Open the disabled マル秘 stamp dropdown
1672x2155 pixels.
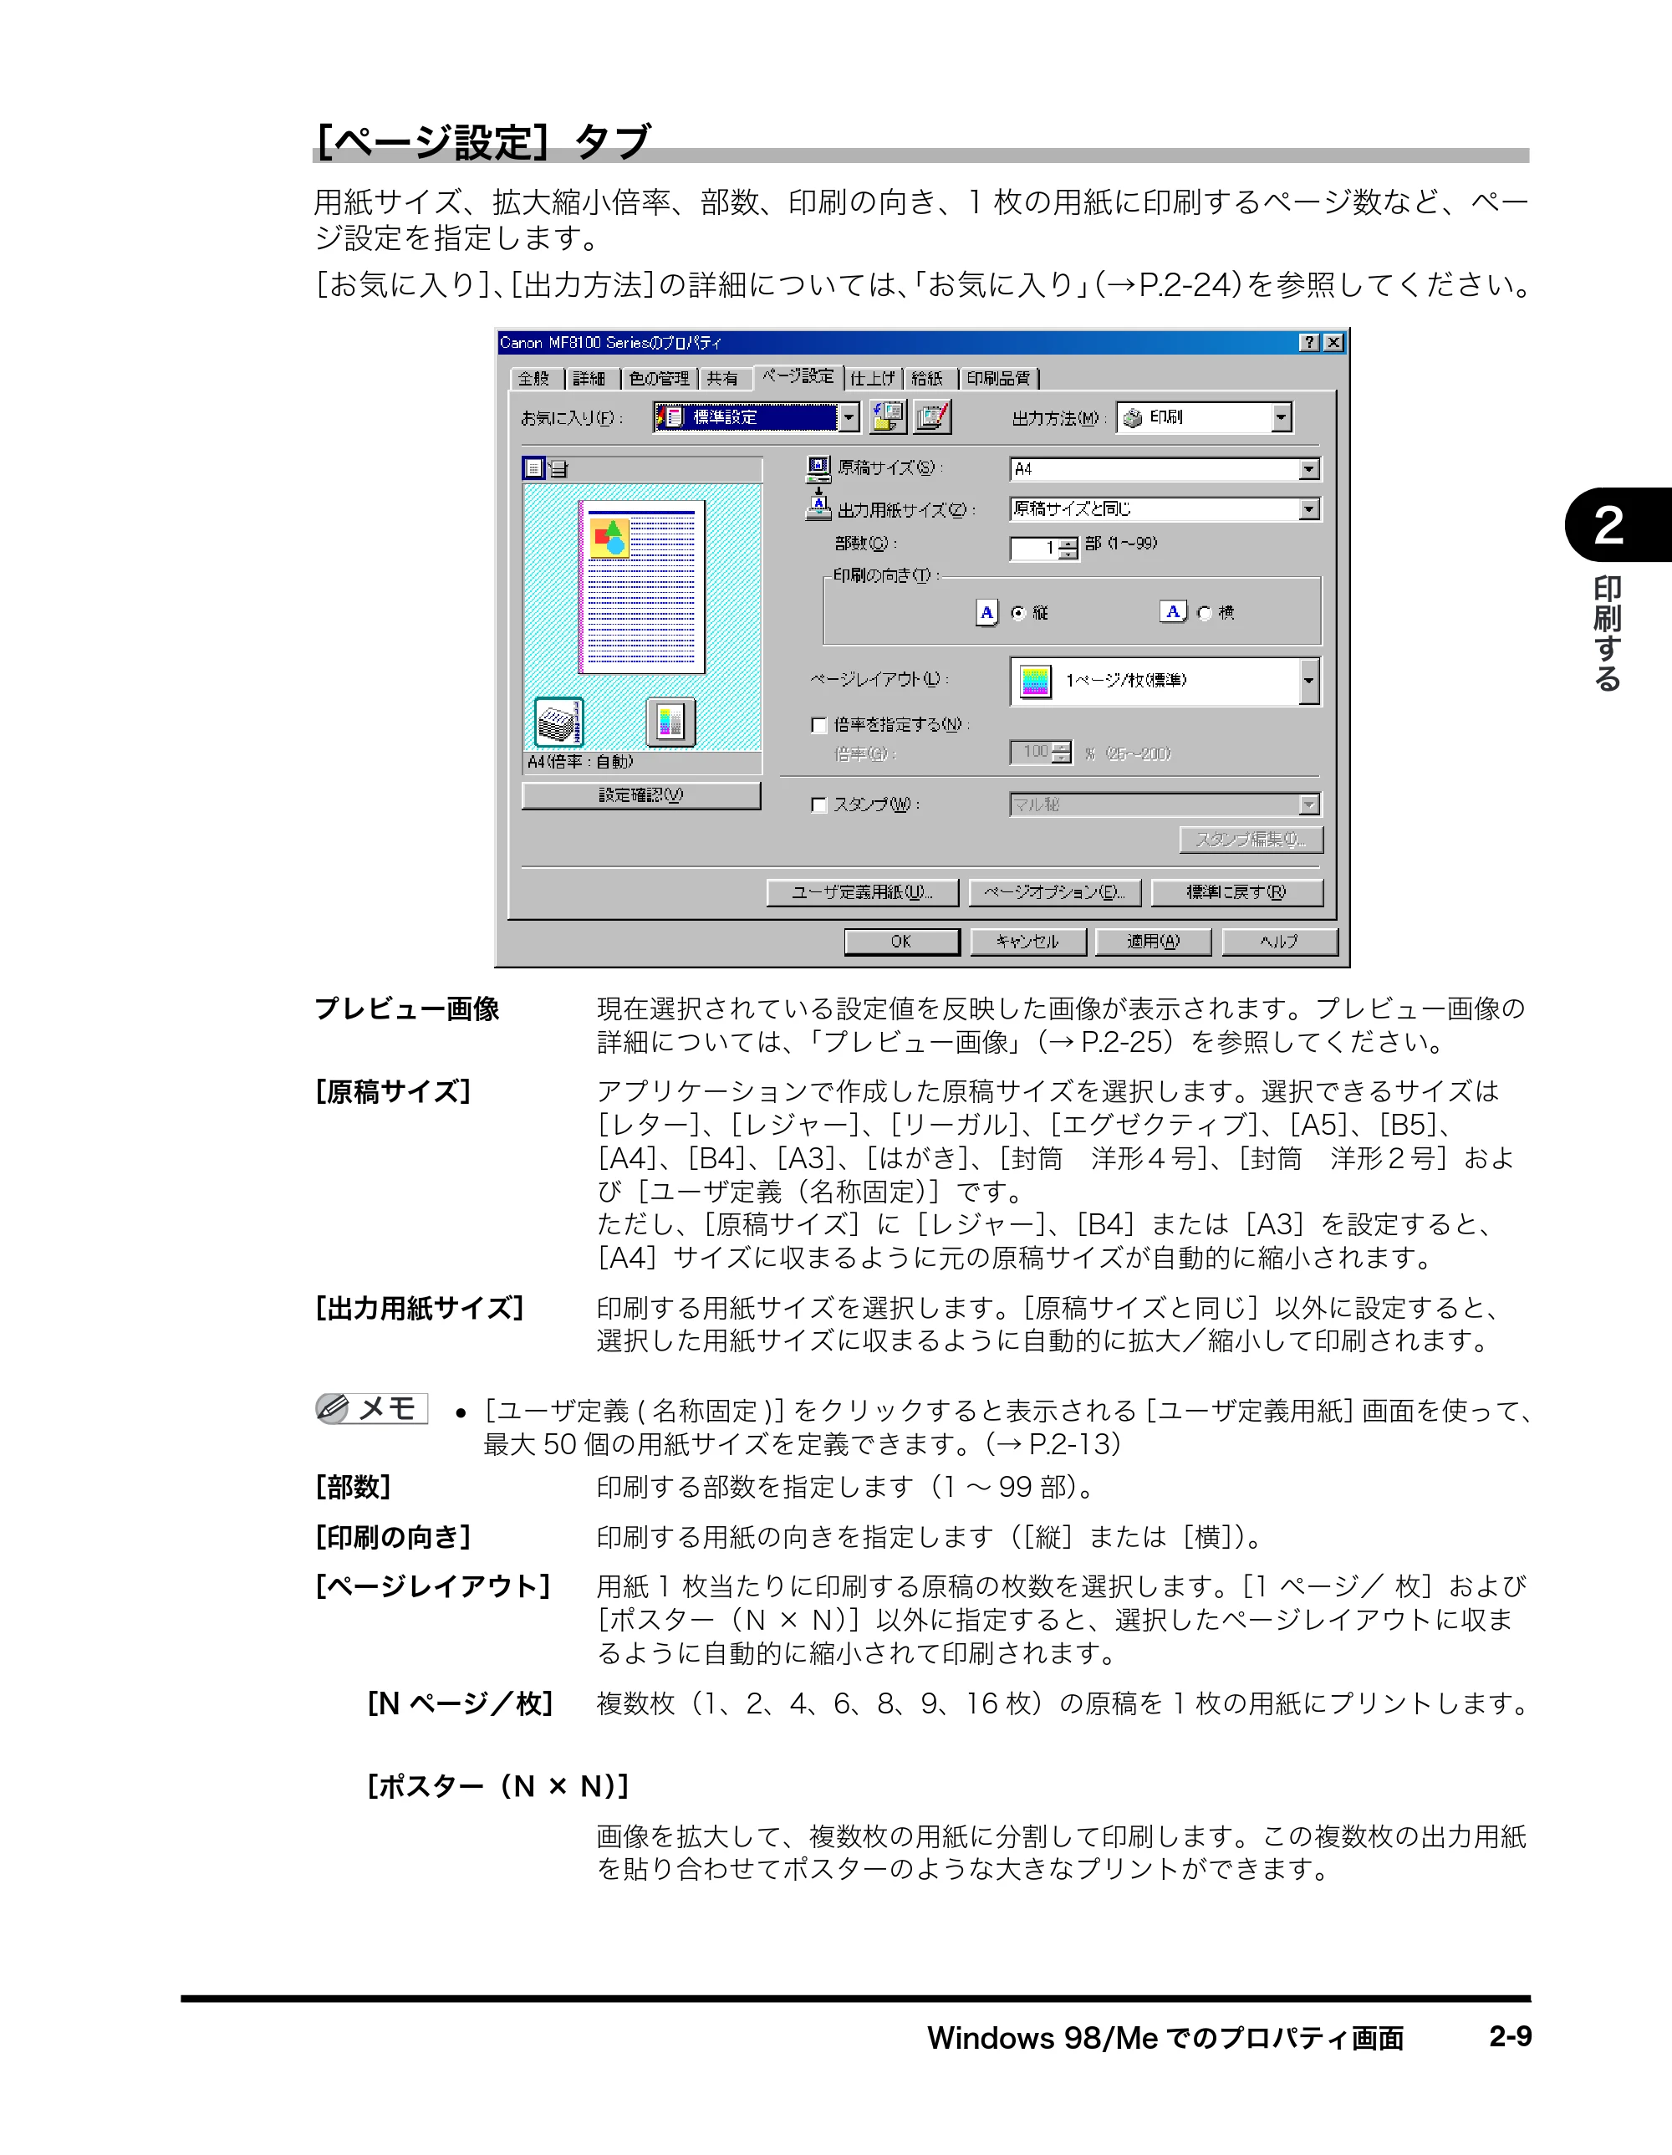[1165, 805]
